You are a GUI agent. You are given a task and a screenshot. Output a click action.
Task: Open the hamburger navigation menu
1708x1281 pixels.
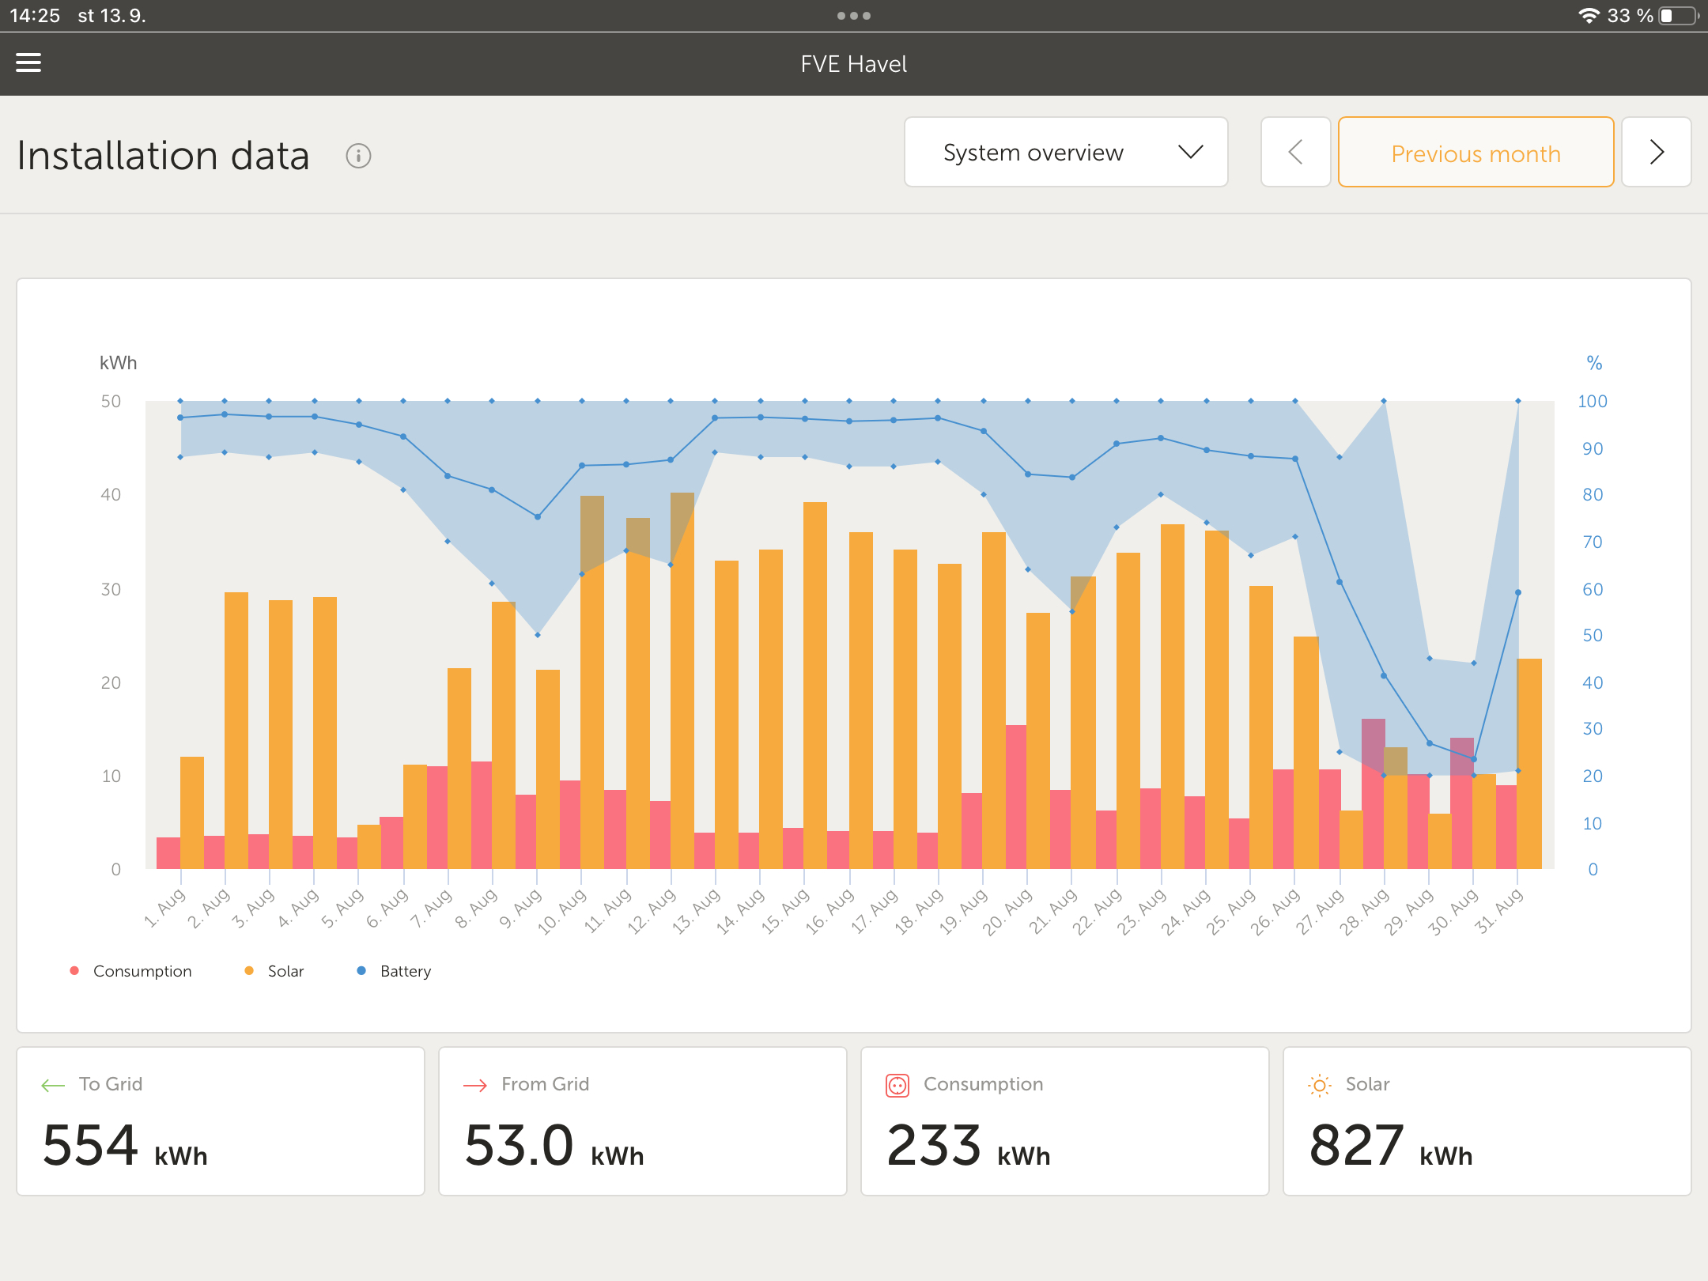point(28,62)
